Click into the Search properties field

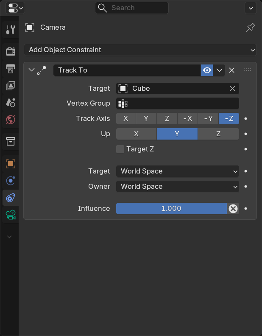pyautogui.click(x=132, y=8)
